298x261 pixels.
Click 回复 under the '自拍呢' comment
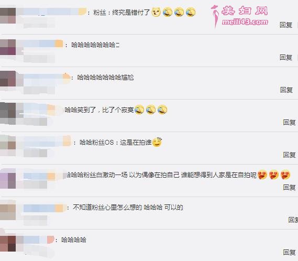pos(289,188)
